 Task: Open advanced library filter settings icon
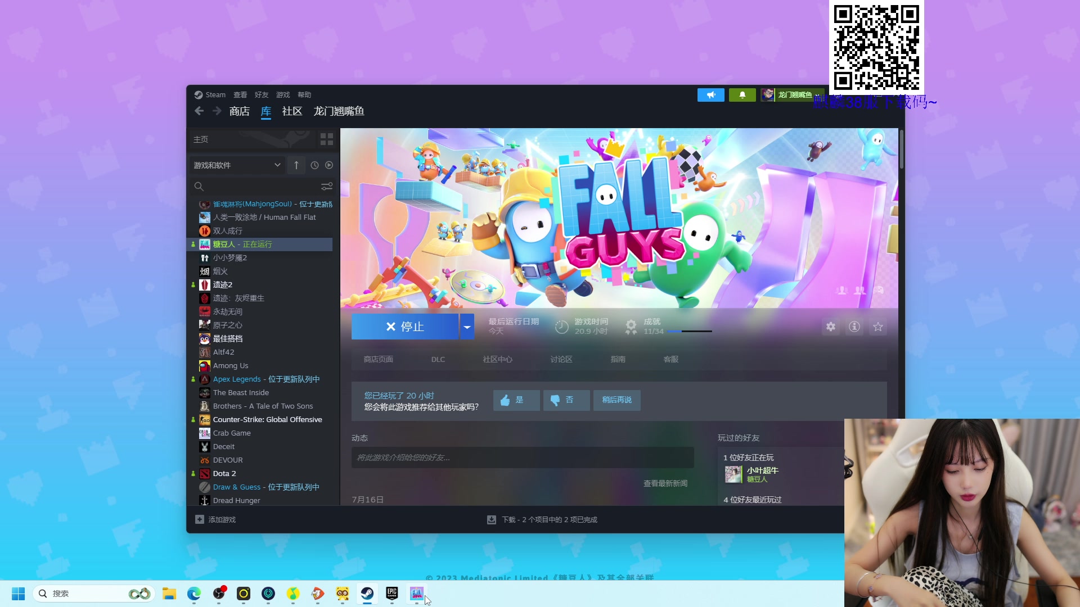click(x=326, y=186)
